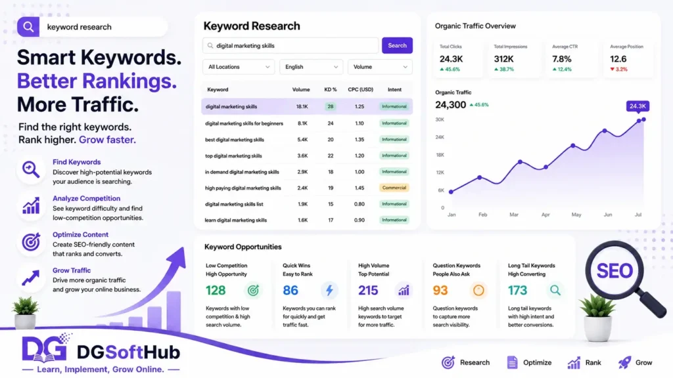The width and height of the screenshot is (673, 378).
Task: Open the English language dropdown
Action: click(311, 67)
